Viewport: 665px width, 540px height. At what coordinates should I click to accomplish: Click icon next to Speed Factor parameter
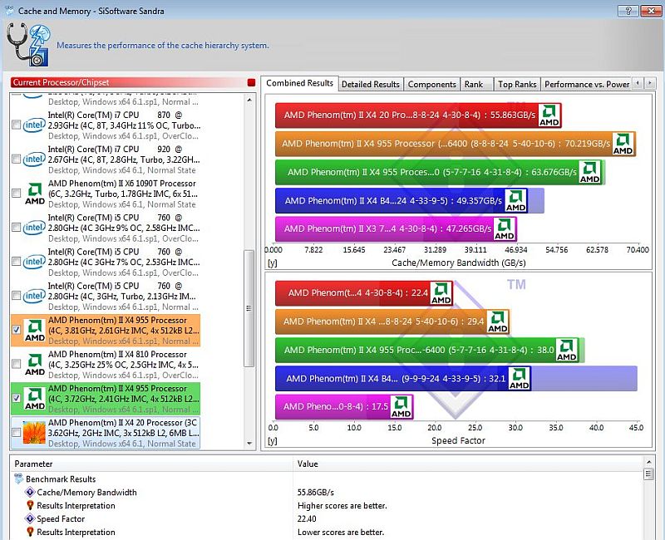30,518
